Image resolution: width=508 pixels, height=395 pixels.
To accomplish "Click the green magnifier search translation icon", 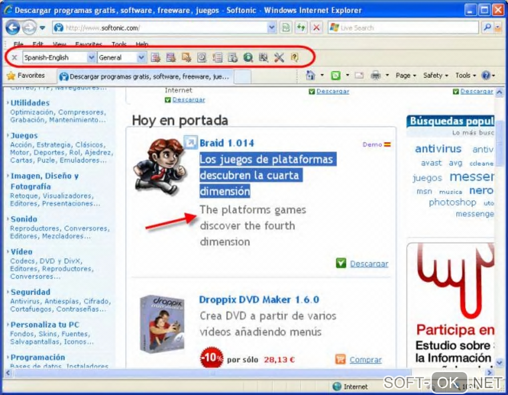I will (x=248, y=58).
